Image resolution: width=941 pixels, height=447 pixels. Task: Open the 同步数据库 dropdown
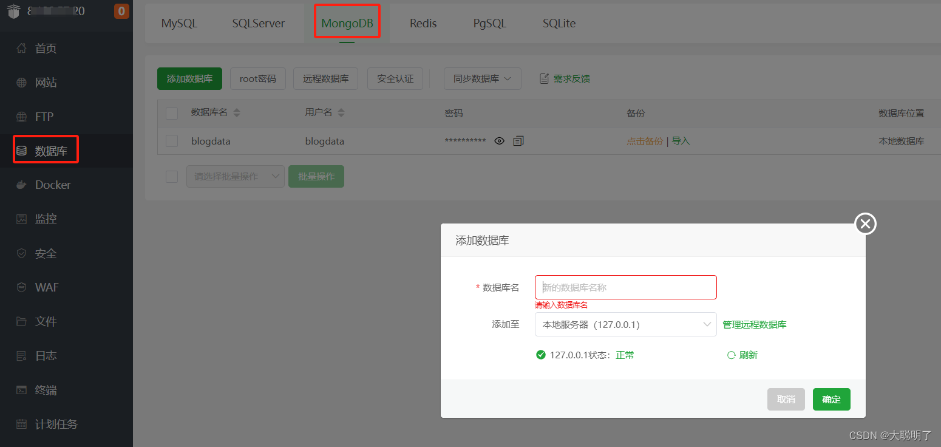pos(483,78)
